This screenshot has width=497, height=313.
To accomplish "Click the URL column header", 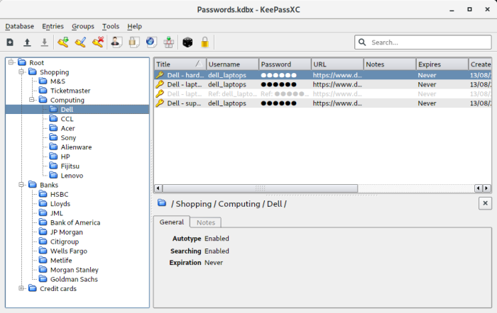I will click(x=337, y=64).
